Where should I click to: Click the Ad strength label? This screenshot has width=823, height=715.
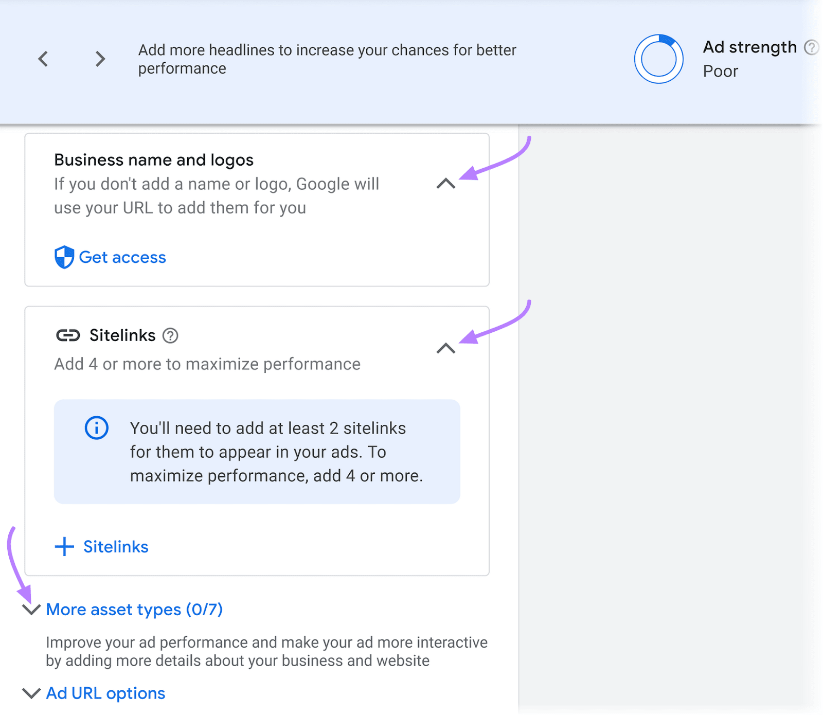pos(749,47)
